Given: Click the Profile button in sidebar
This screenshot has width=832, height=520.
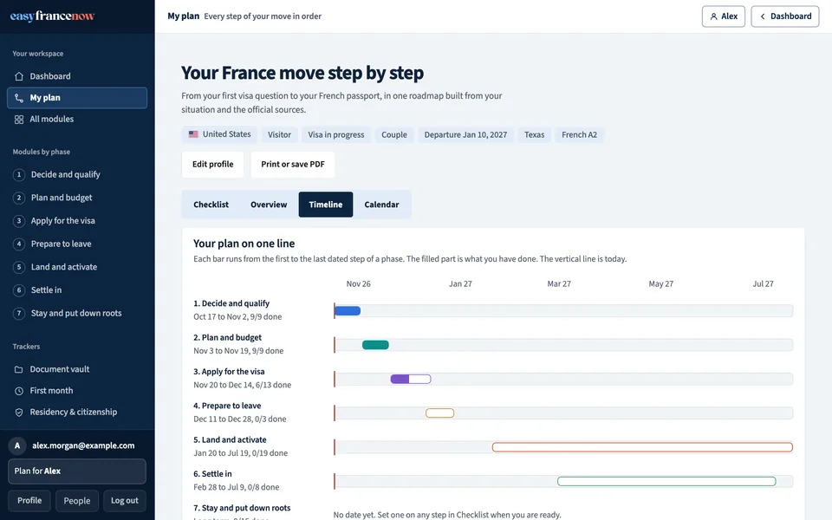Looking at the screenshot, I should tap(29, 501).
